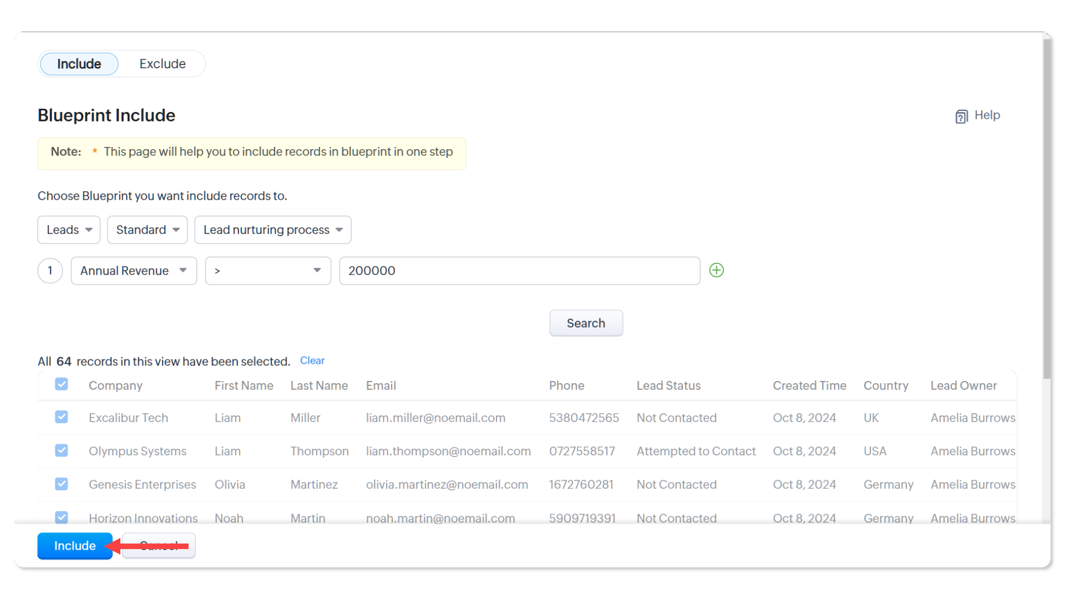The image size is (1065, 599).
Task: Toggle the select-all header checkbox
Action: (x=62, y=384)
